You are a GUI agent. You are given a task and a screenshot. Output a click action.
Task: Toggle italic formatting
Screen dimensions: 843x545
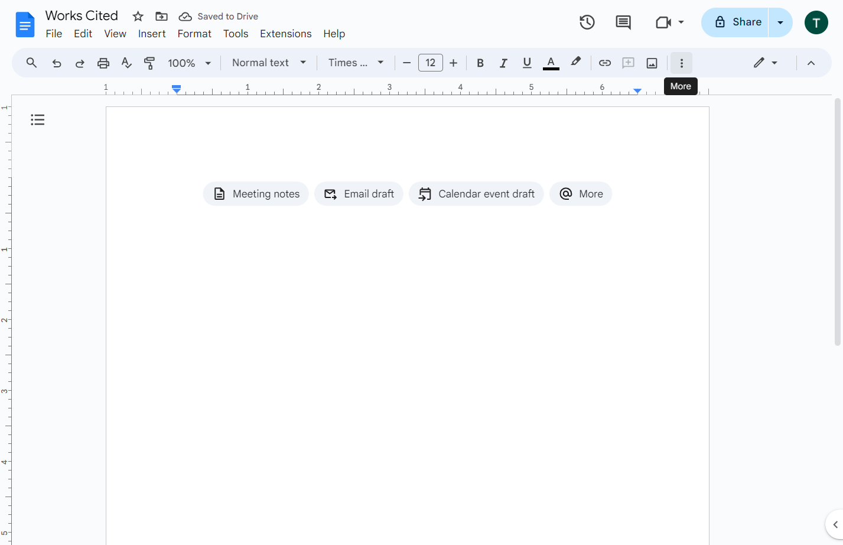[x=503, y=63]
